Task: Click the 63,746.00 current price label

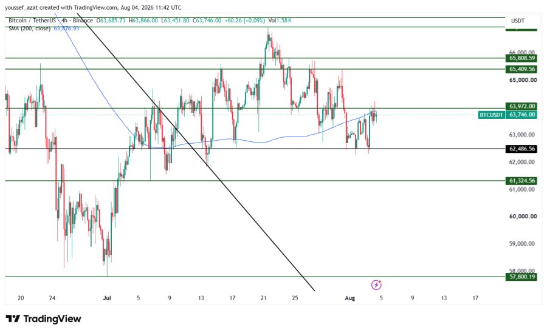Action: (521, 115)
